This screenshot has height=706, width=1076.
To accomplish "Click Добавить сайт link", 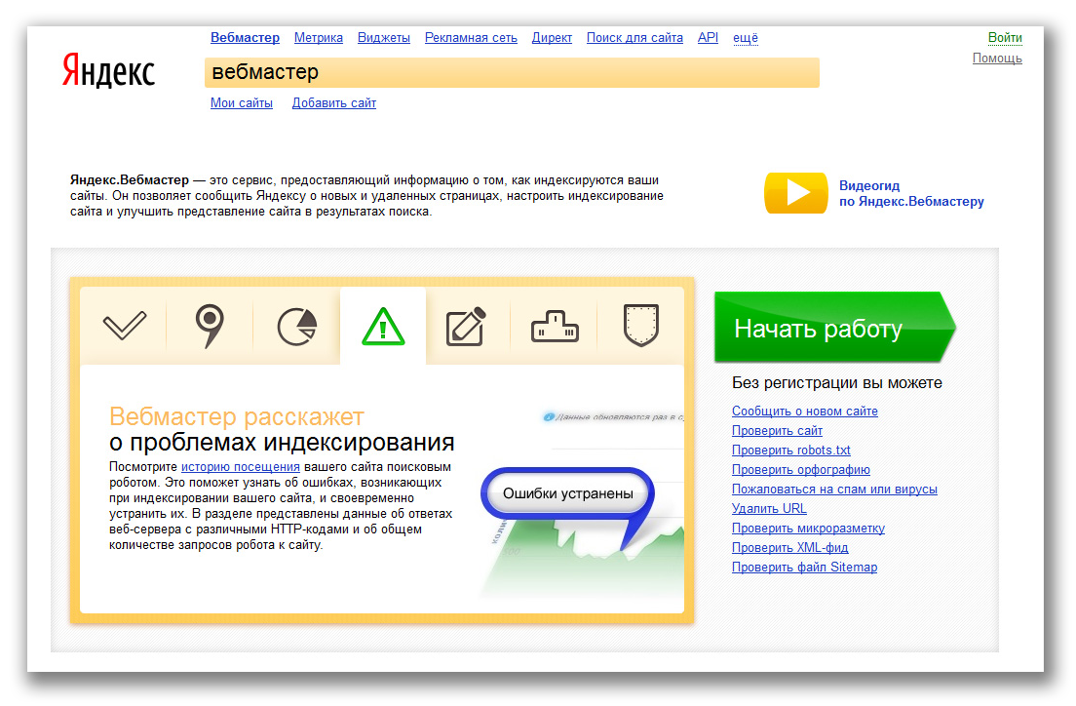I will tap(334, 103).
